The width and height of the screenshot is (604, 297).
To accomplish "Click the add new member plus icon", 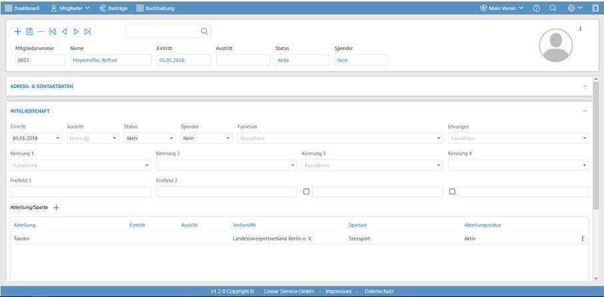I will click(x=17, y=31).
